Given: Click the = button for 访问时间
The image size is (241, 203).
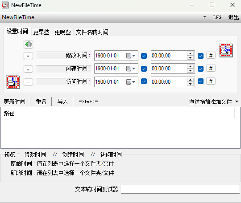Looking at the screenshot, I should (x=28, y=82).
